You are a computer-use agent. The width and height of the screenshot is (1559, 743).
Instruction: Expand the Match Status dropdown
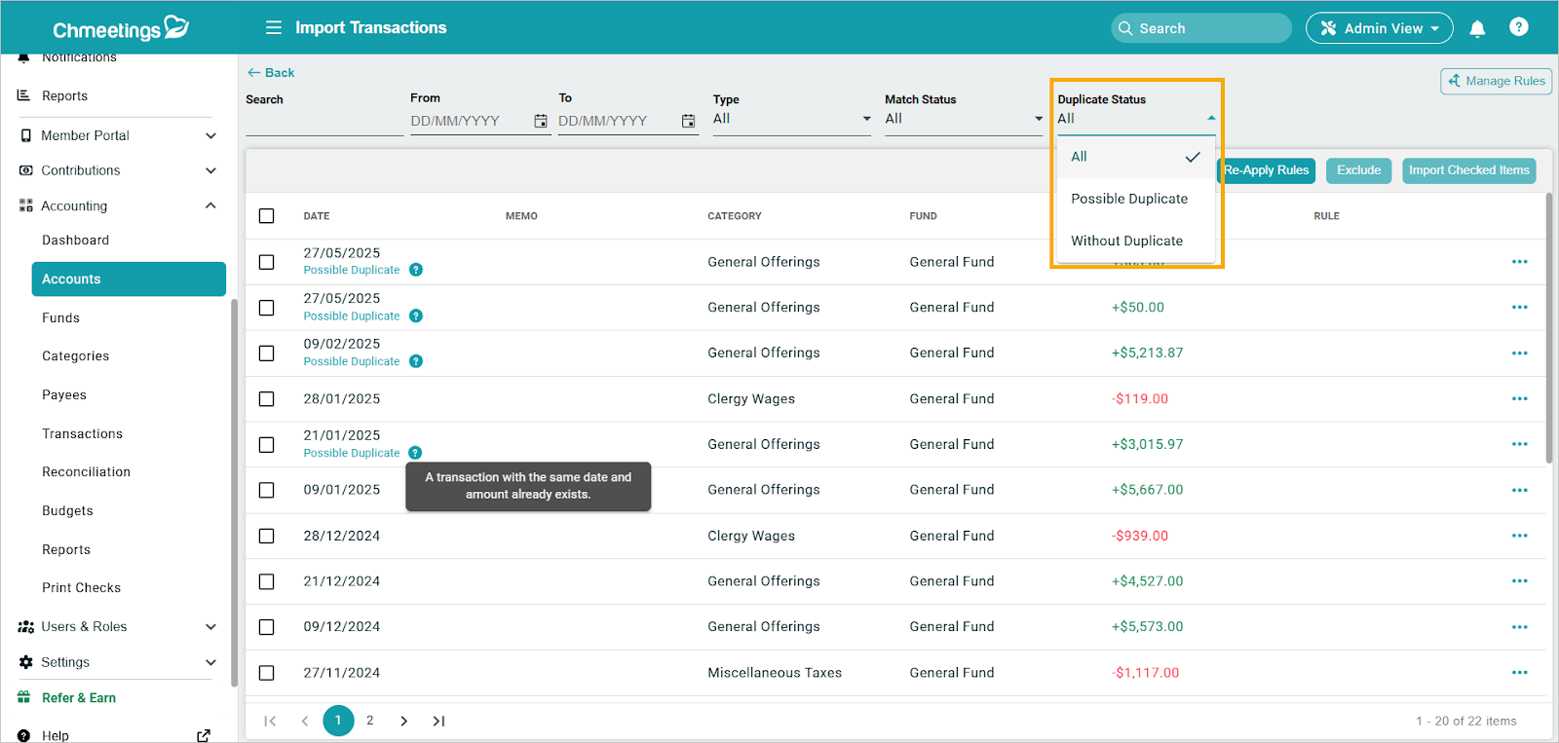point(963,119)
